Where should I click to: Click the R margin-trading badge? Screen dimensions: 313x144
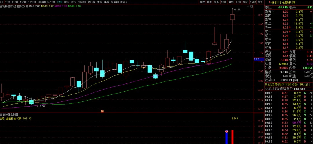(x=270, y=2)
